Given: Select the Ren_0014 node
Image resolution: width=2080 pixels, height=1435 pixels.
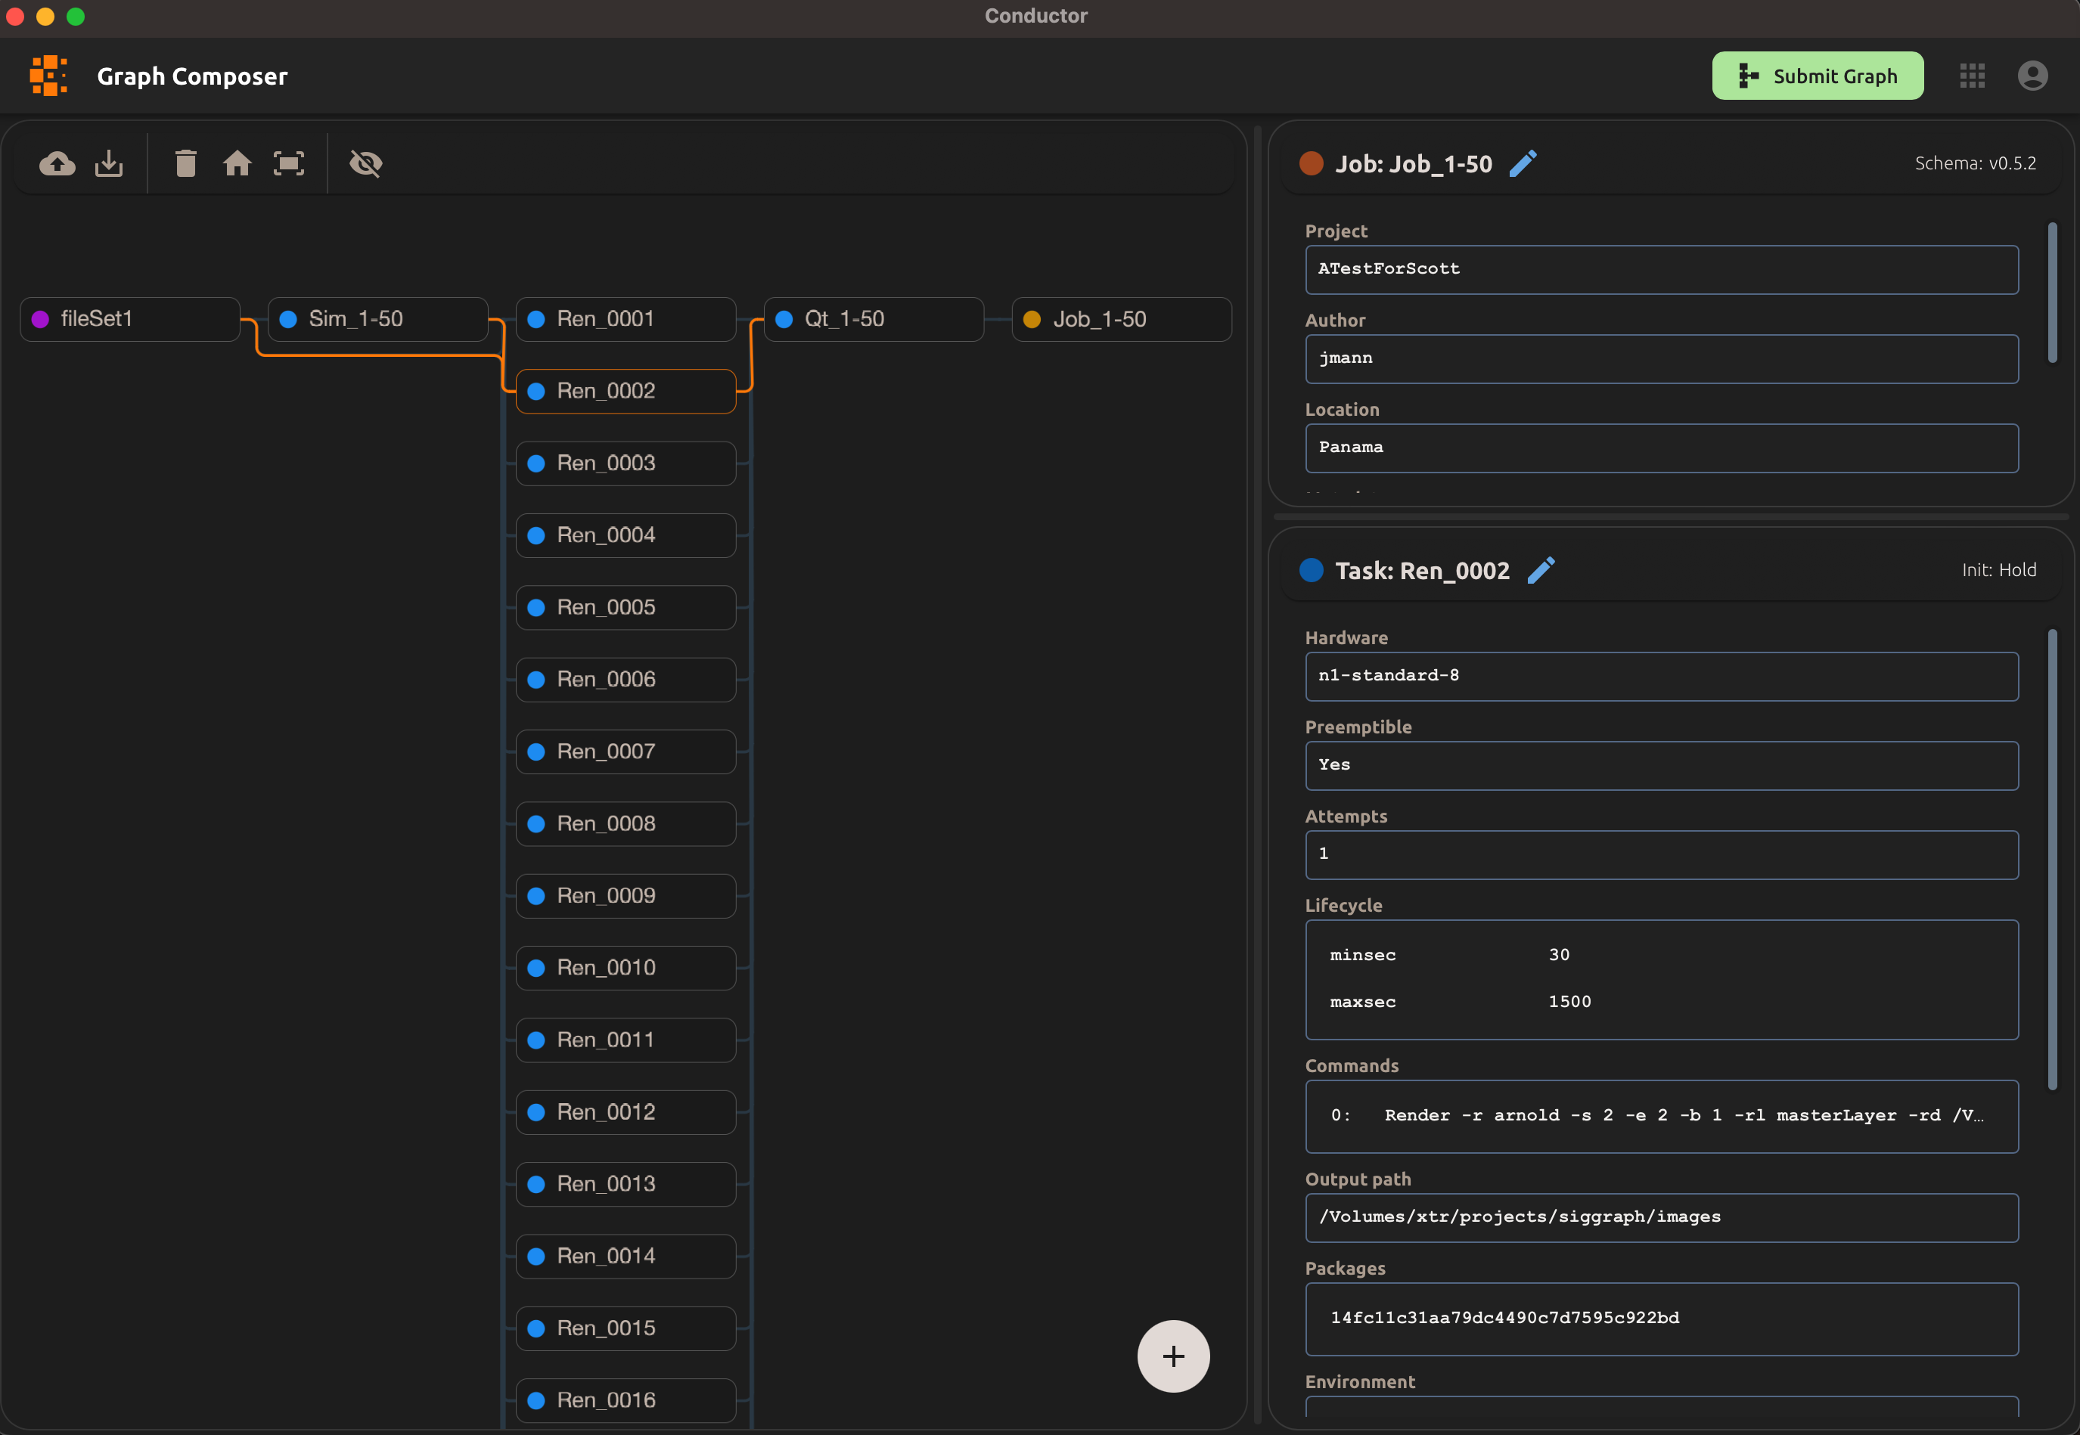Looking at the screenshot, I should pos(626,1256).
